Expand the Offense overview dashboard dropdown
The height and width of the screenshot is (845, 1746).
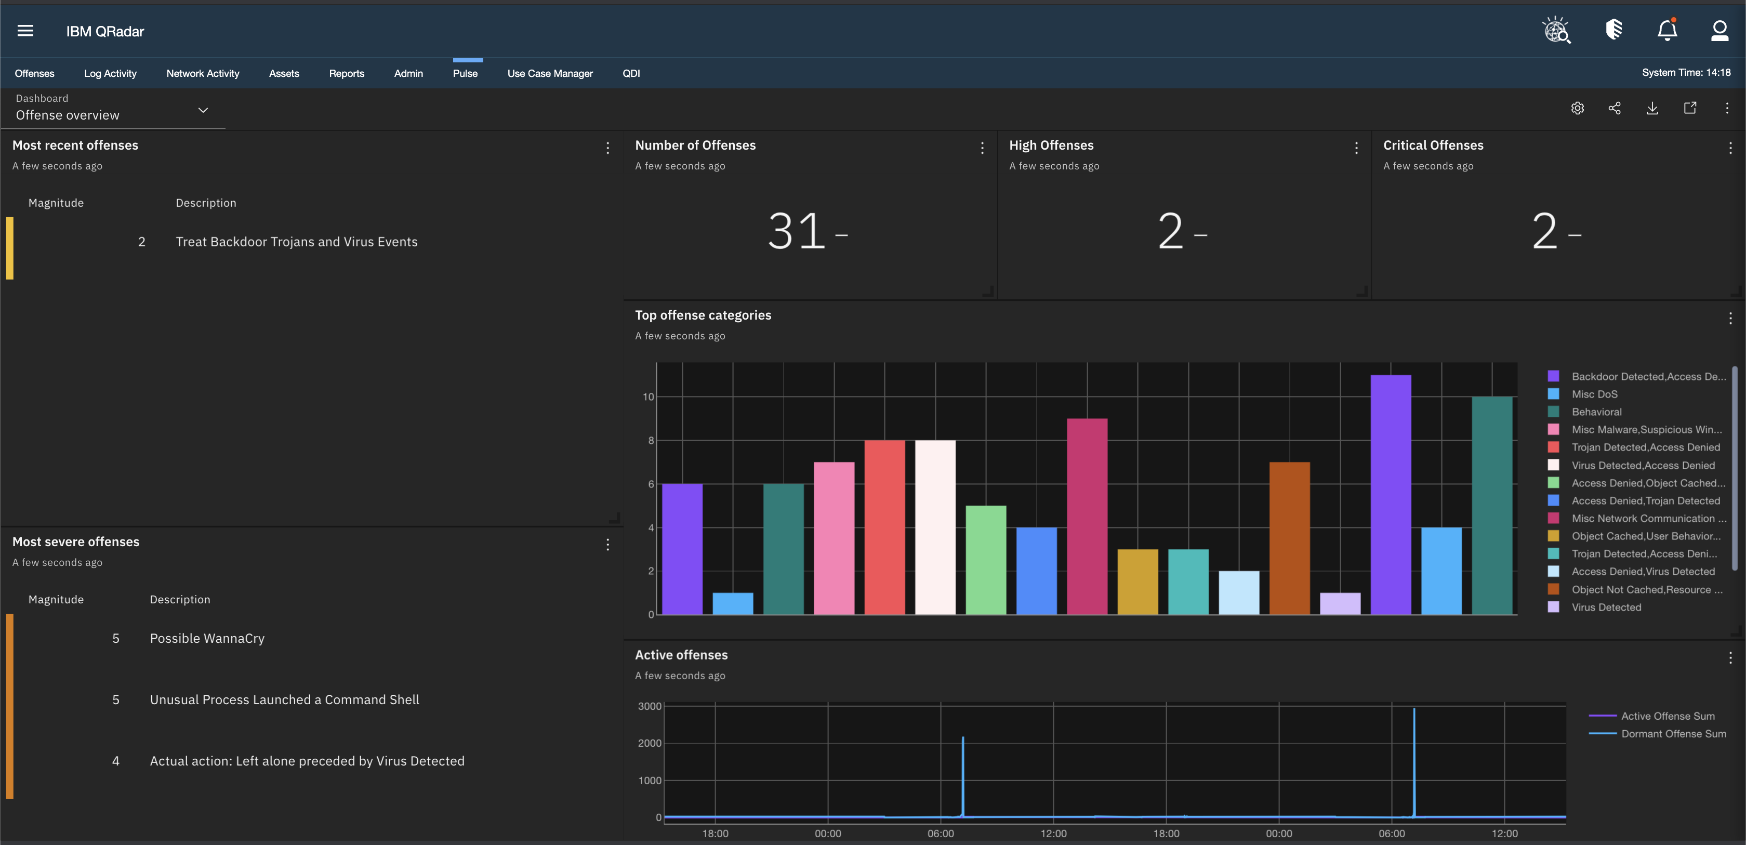[202, 110]
